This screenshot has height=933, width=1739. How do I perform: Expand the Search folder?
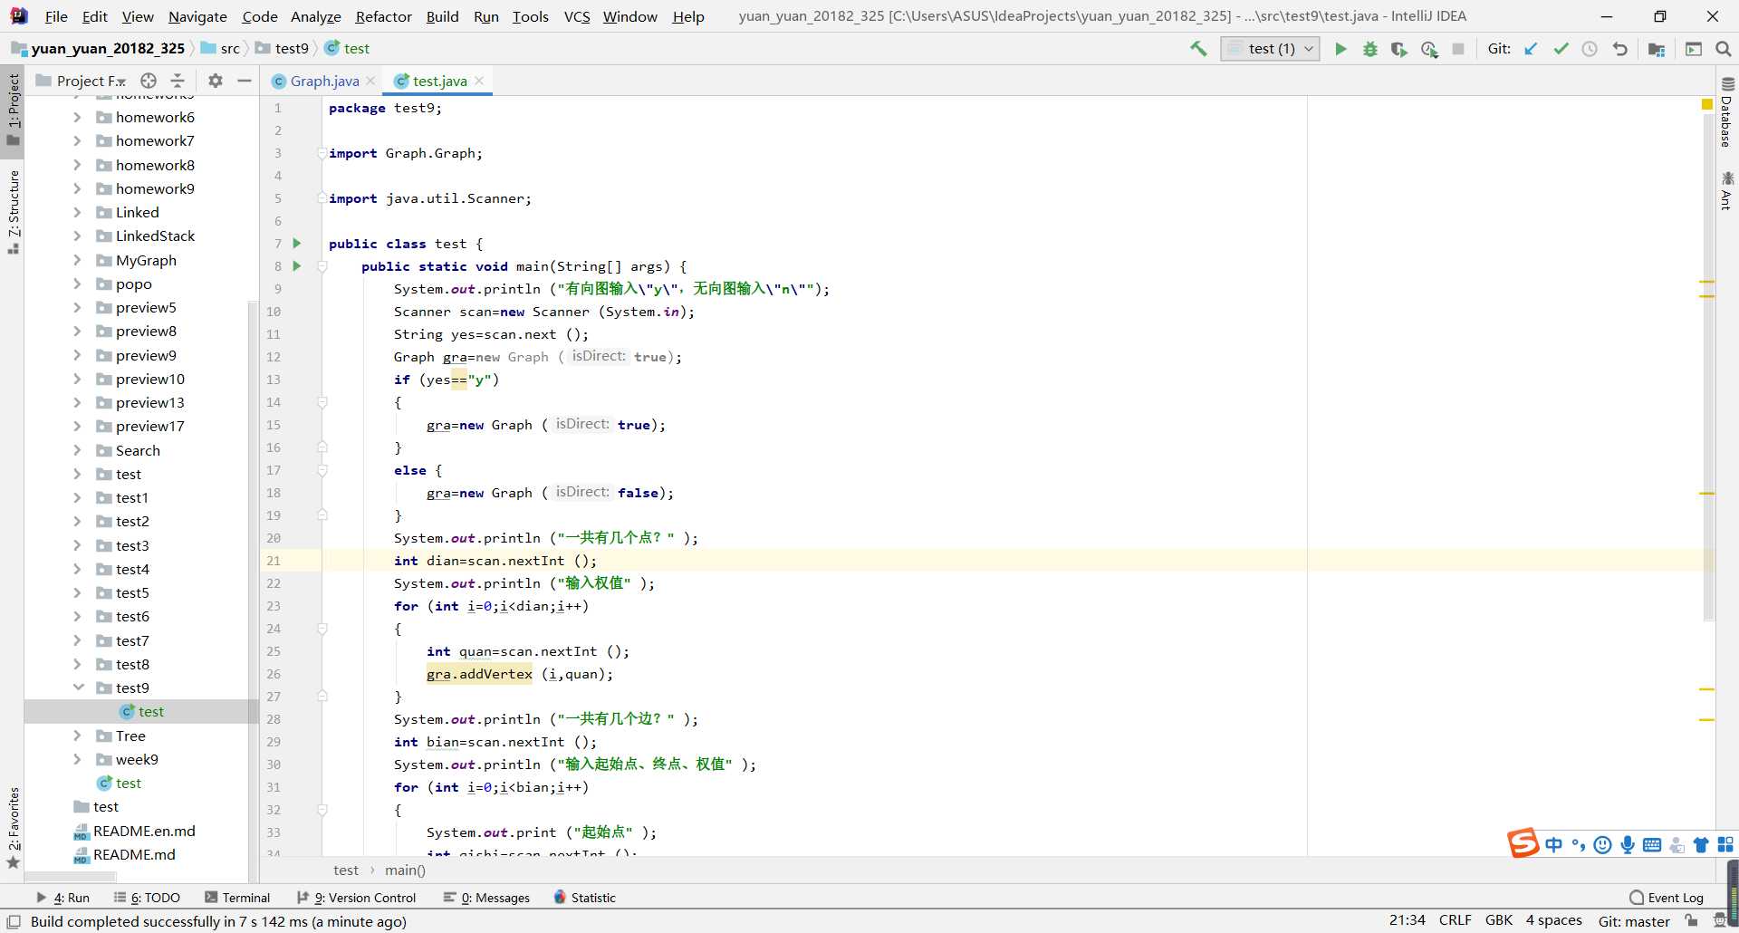tap(77, 450)
